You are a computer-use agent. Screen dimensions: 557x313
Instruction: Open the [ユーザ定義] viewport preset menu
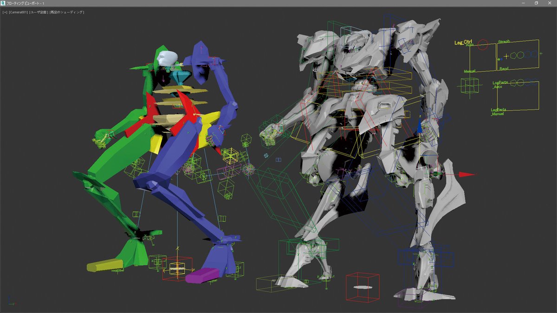(39, 12)
